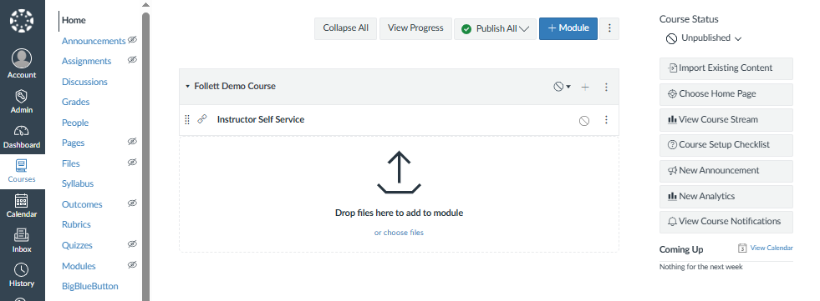Click the blue + Module button

[568, 28]
